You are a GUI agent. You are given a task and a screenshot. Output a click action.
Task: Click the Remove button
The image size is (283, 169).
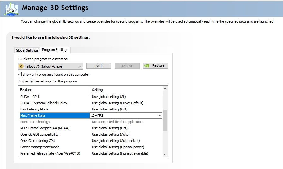[127, 66]
